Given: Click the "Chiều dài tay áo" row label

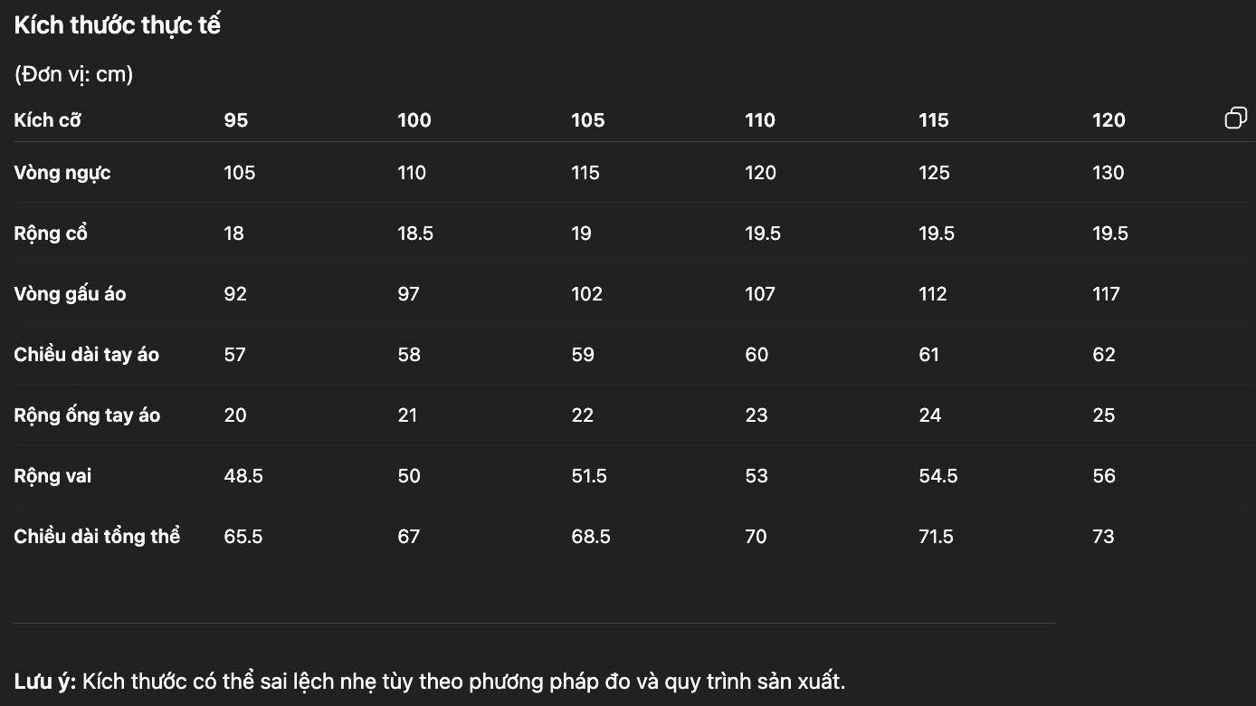Looking at the screenshot, I should tap(86, 355).
